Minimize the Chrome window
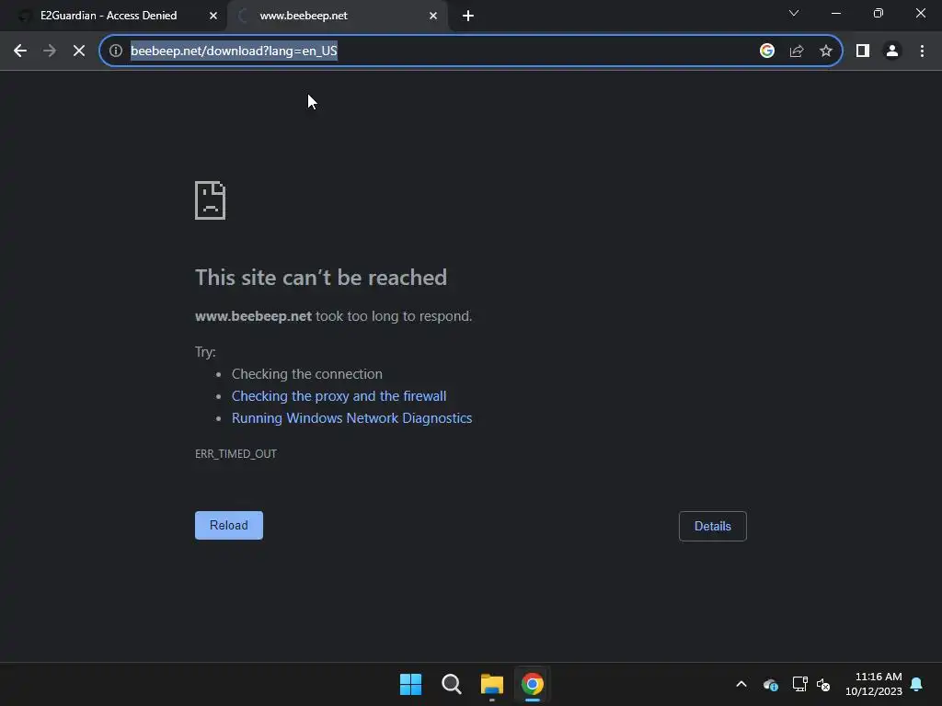This screenshot has height=706, width=942. [x=835, y=13]
